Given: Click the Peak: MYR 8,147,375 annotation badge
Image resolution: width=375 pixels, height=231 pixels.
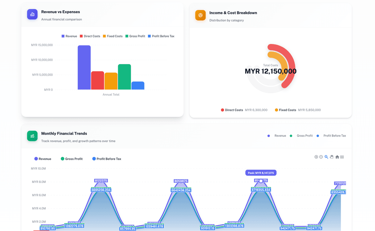Looking at the screenshot, I should 261,173.
